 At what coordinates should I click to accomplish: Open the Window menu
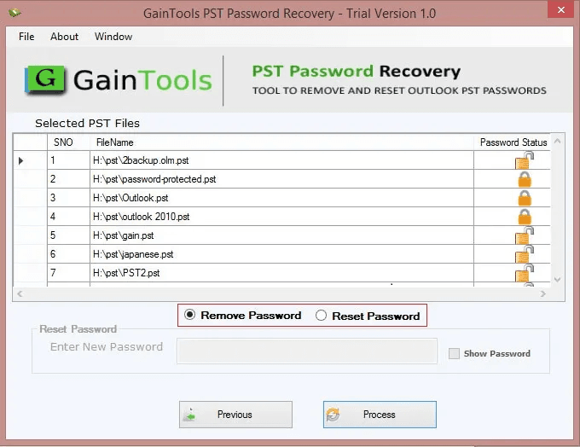(113, 37)
